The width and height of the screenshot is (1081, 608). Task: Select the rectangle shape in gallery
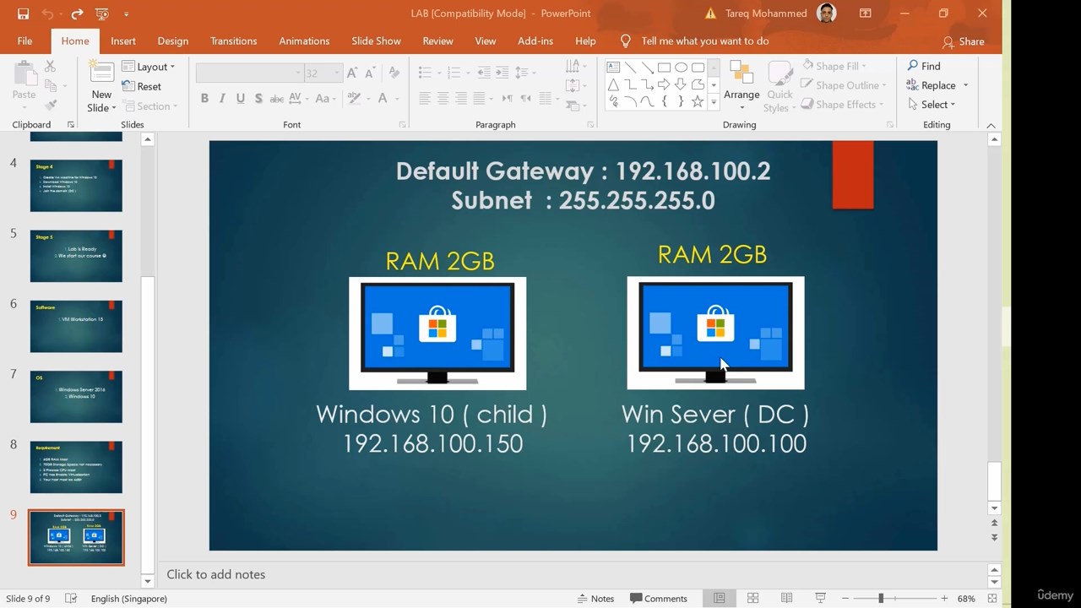point(664,68)
